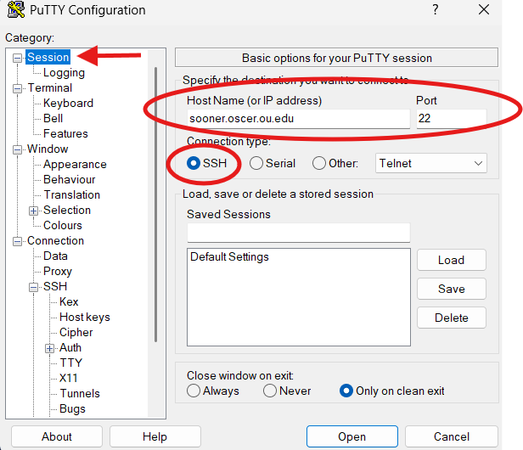Open the Telnet protocol dropdown

coord(431,163)
